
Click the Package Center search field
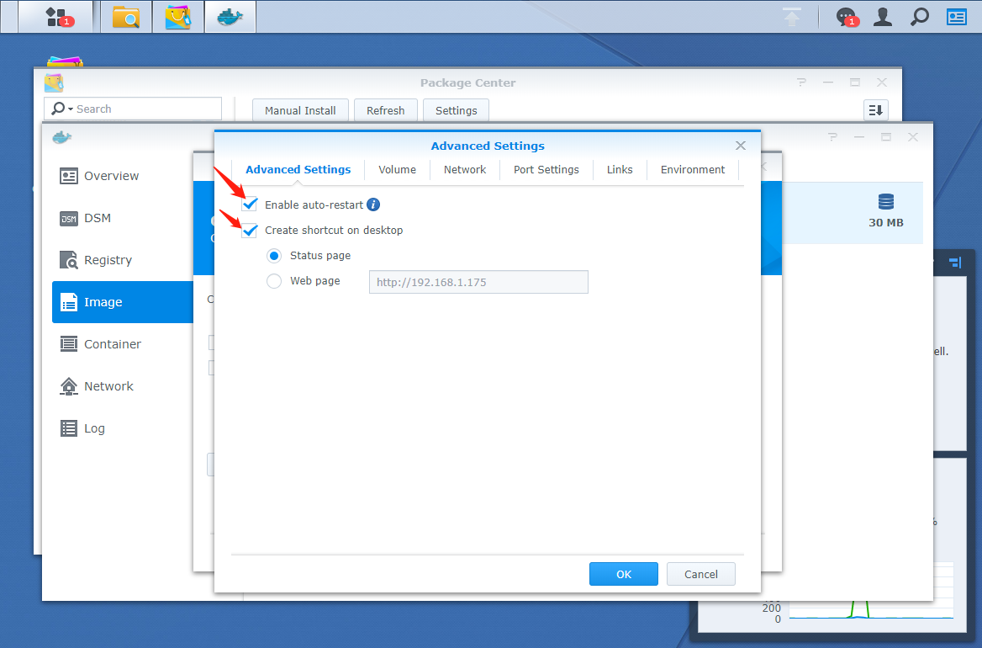(133, 109)
